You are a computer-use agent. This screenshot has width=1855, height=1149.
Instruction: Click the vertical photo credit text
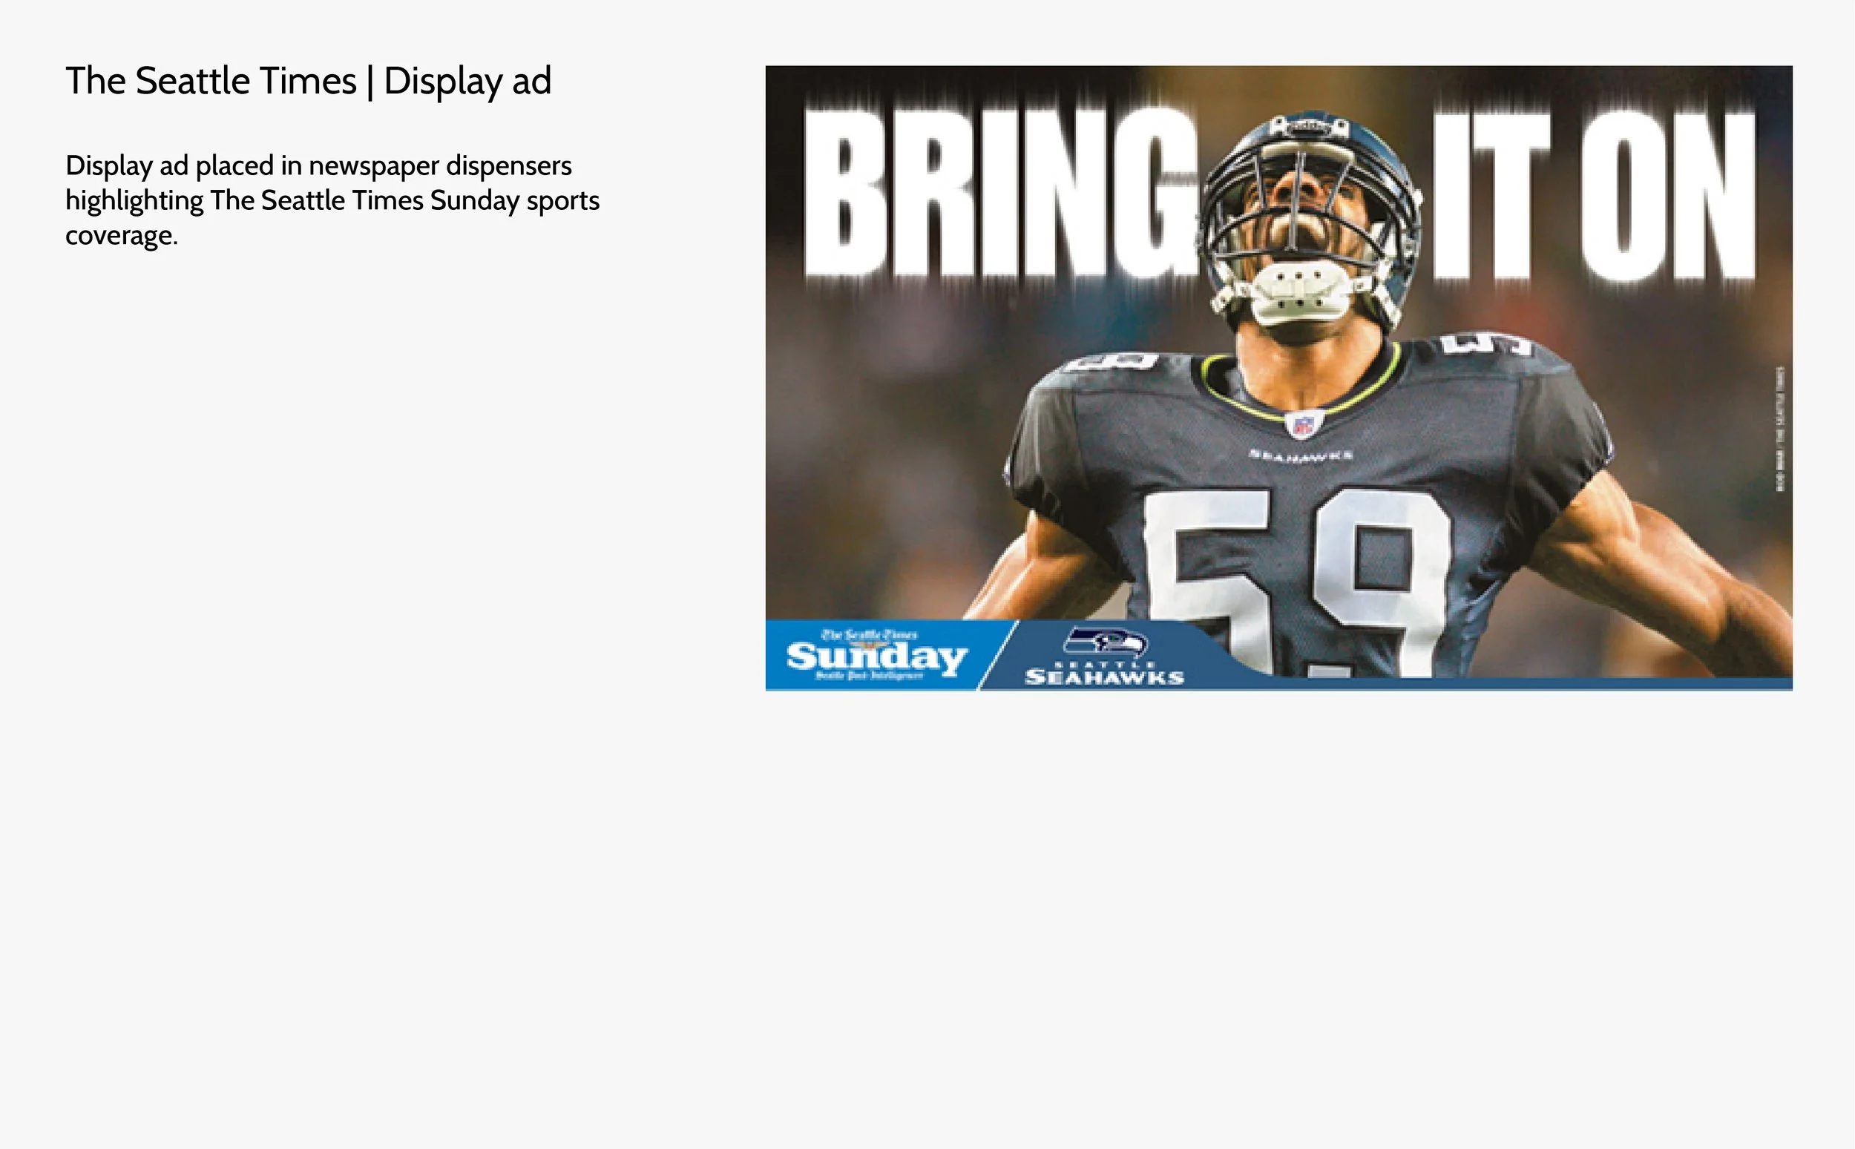coord(1780,429)
